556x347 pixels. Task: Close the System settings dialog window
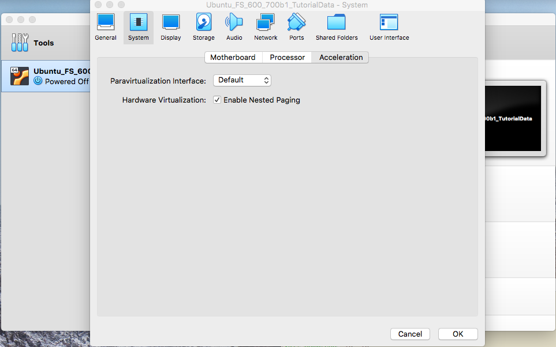click(x=98, y=5)
